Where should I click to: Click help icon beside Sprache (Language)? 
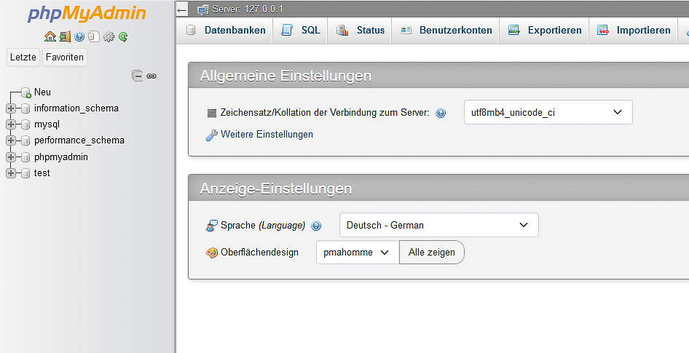pos(316,226)
